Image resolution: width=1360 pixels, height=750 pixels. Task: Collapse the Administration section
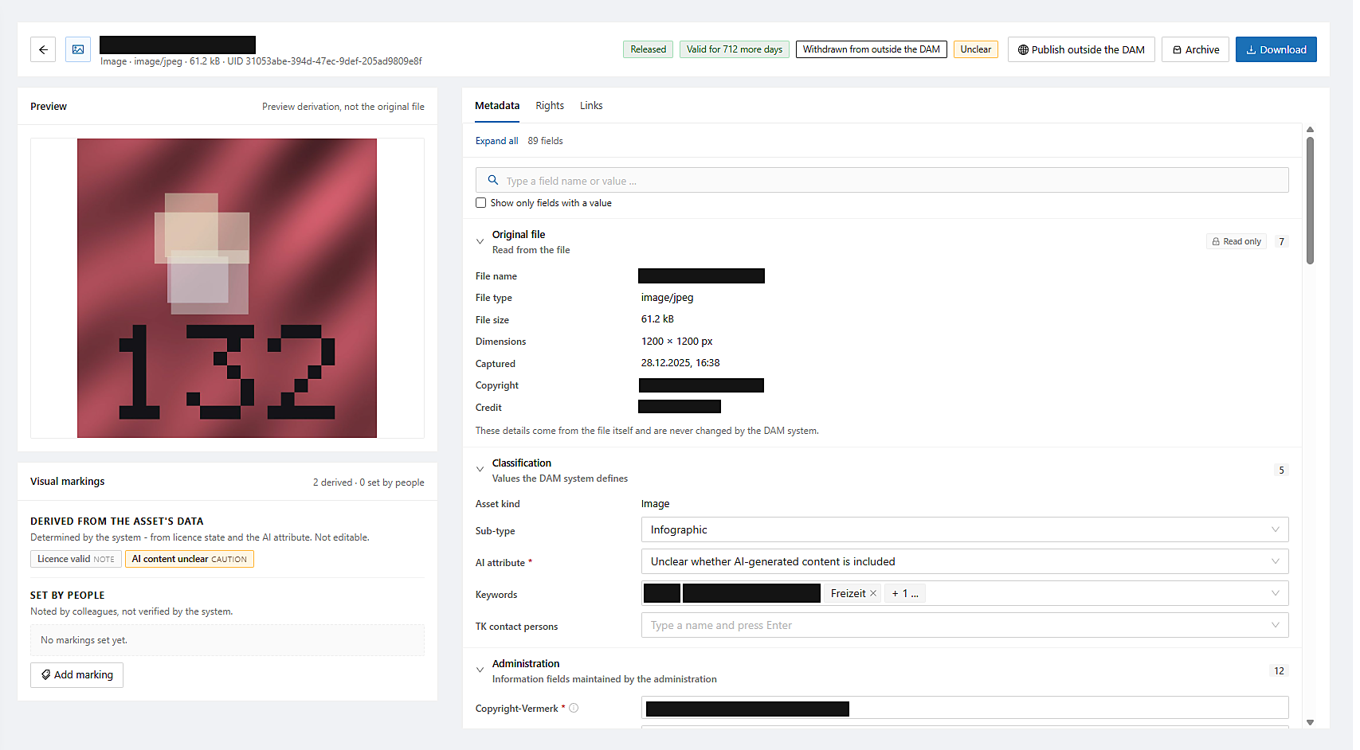[x=480, y=670]
